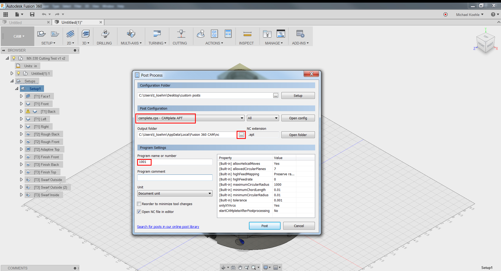The image size is (501, 271).
Task: Click the Redo arrow icon
Action: pos(57,14)
